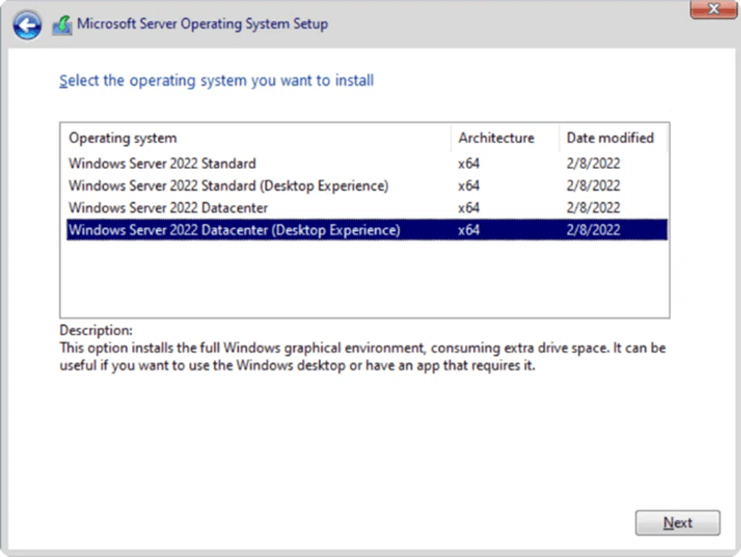Image resolution: width=741 pixels, height=557 pixels.
Task: Click the "Select the operating system" heading
Action: [x=216, y=81]
